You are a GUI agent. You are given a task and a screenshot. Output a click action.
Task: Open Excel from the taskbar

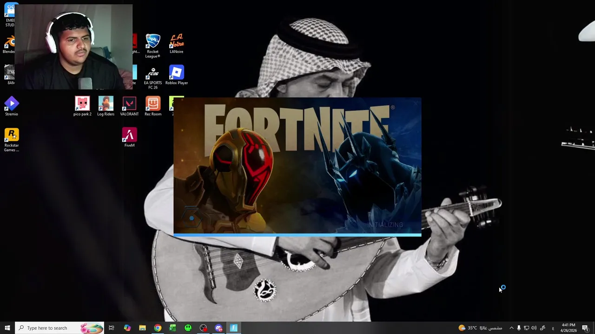pos(172,328)
